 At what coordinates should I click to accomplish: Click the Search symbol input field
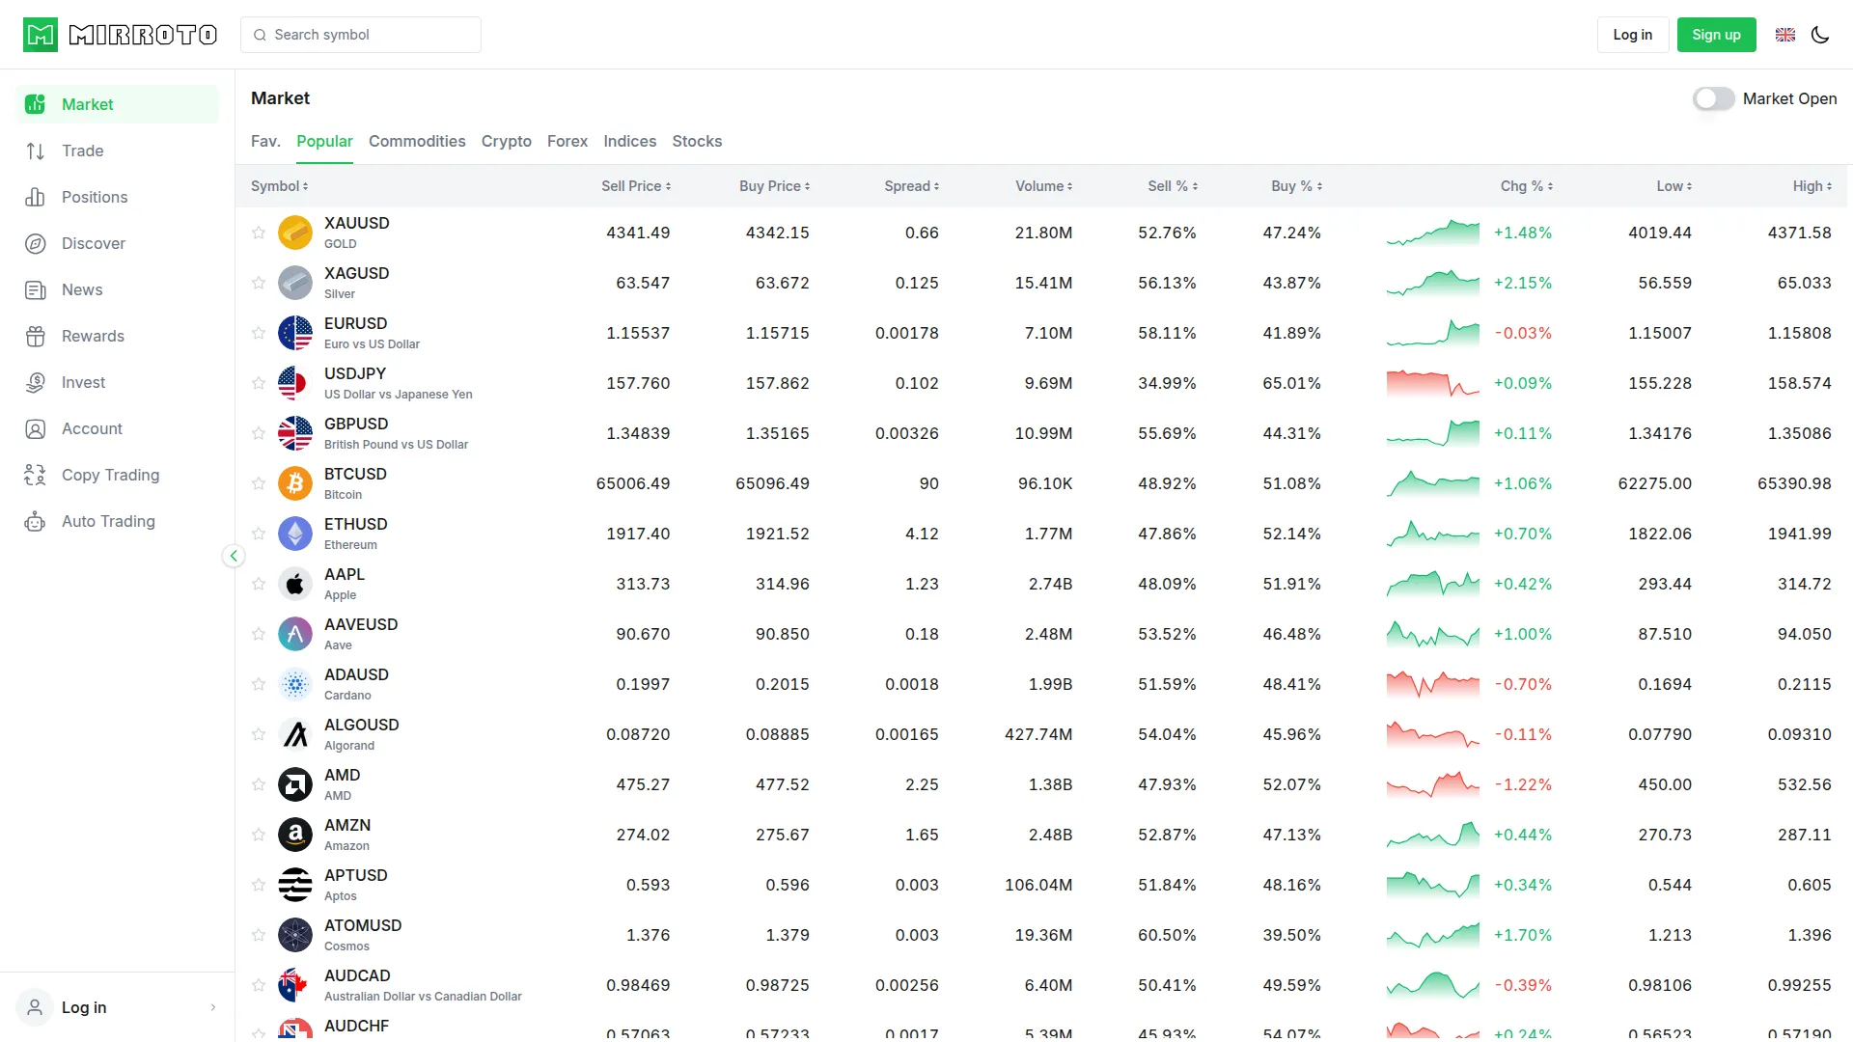click(x=361, y=35)
